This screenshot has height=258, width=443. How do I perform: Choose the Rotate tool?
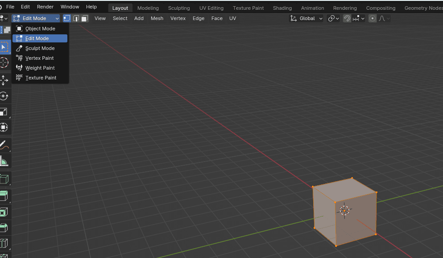pyautogui.click(x=4, y=96)
